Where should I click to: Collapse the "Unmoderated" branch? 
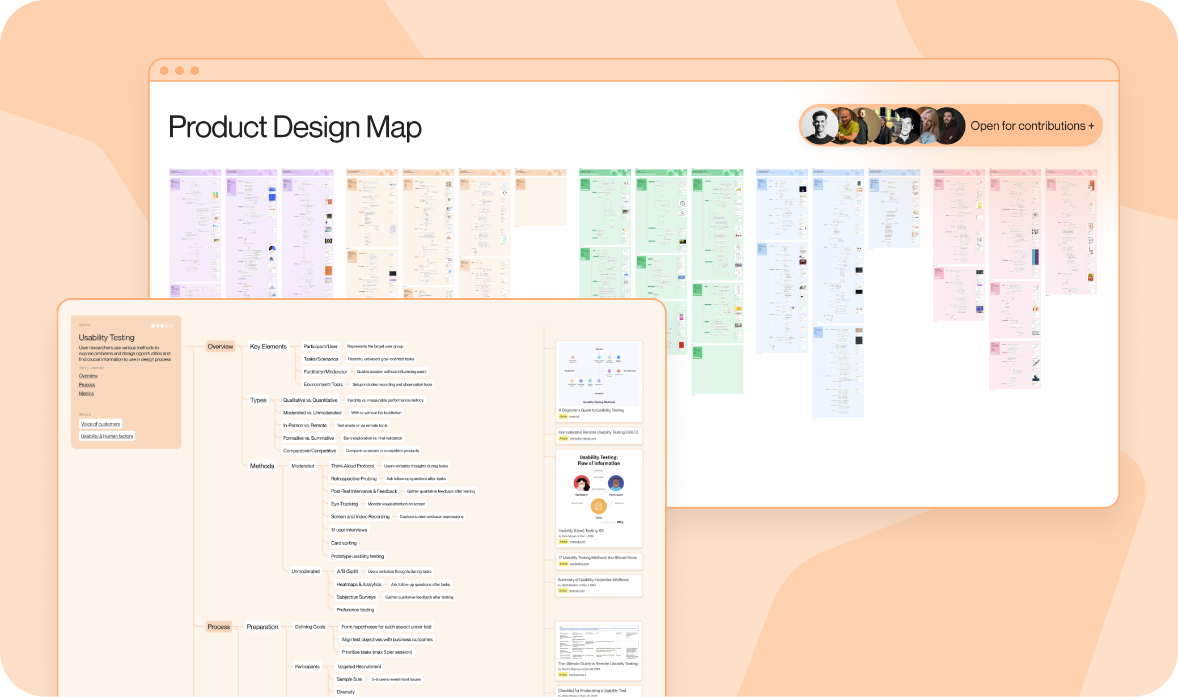point(306,571)
